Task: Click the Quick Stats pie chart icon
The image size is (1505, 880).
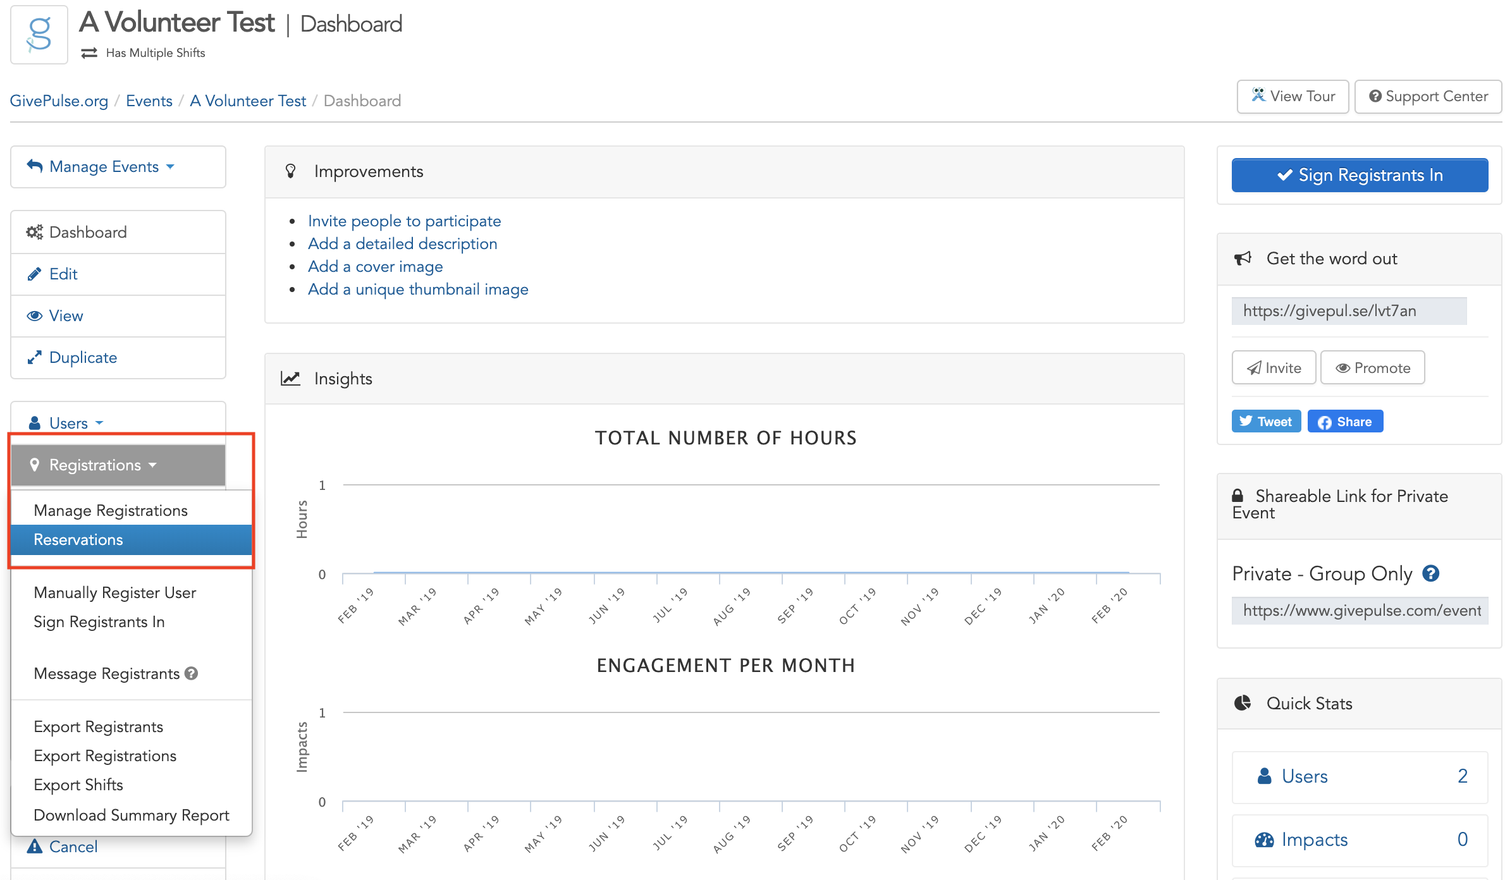Action: [1243, 703]
